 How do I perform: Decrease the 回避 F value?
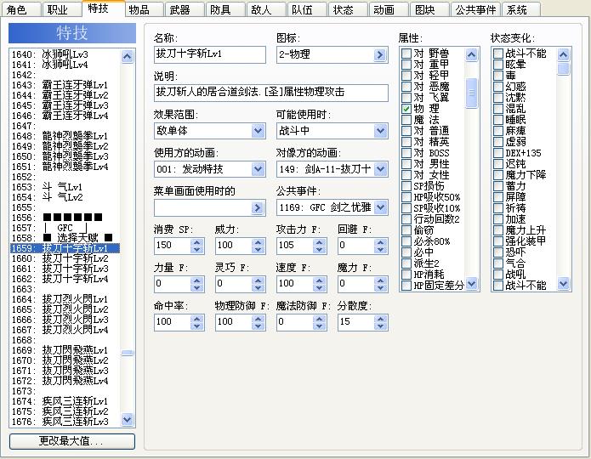[381, 249]
